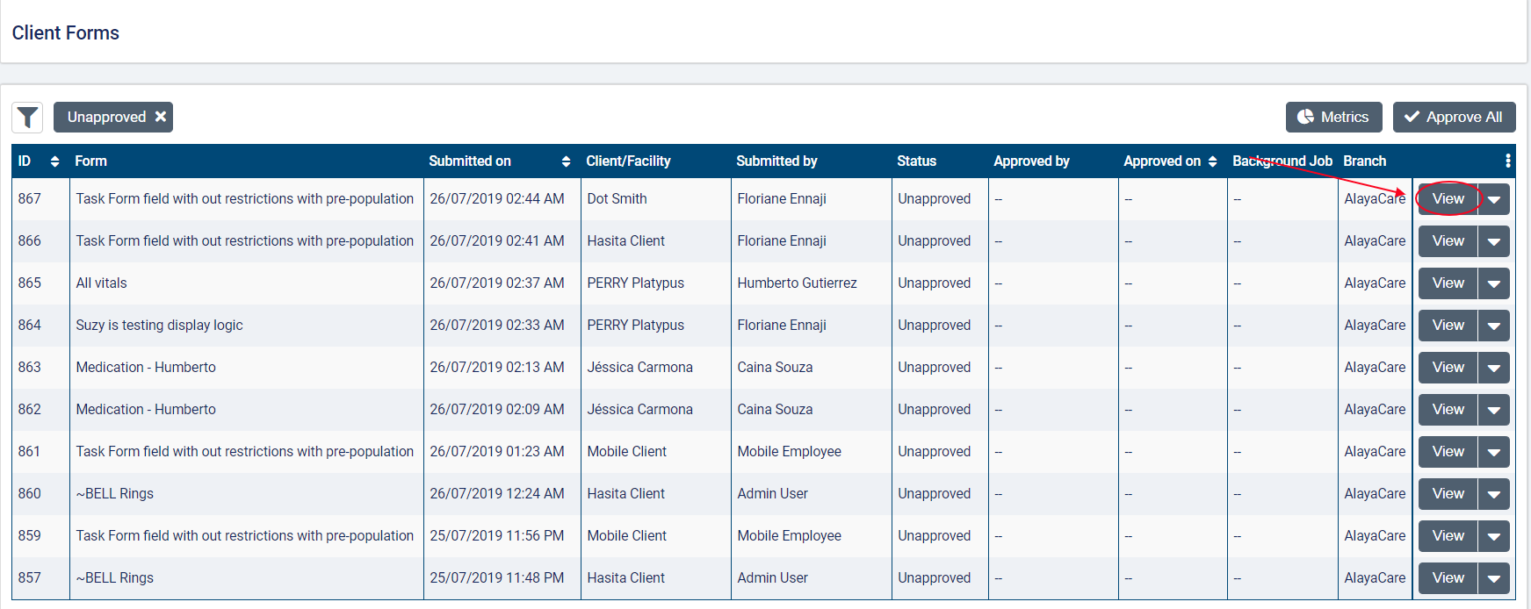View the All vitals form 865
1531x609 pixels.
click(x=1448, y=283)
